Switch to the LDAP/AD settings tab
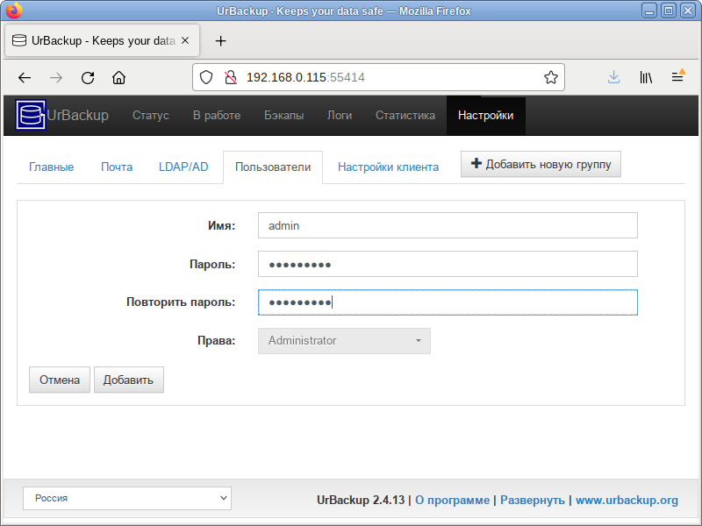 click(x=183, y=167)
